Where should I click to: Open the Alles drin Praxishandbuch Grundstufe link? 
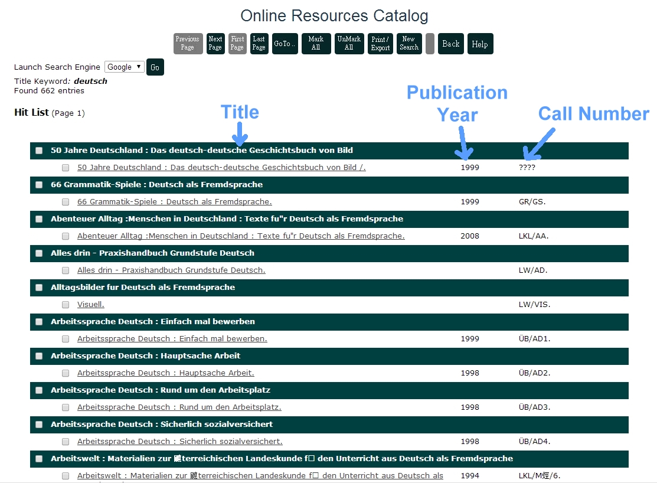(171, 270)
